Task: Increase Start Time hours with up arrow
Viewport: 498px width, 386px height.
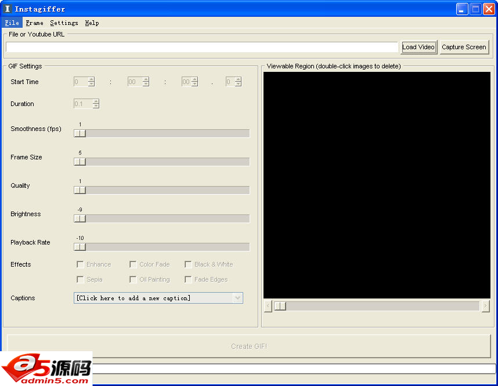Action: (92, 79)
